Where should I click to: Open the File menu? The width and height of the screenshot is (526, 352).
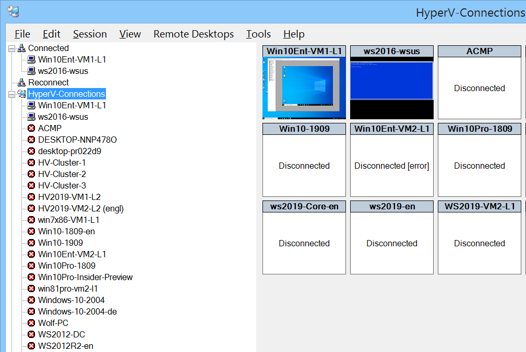tap(22, 34)
